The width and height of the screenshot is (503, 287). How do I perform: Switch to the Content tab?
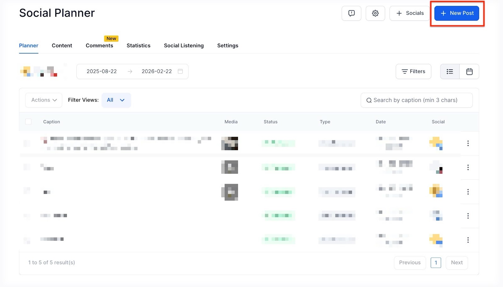pyautogui.click(x=62, y=46)
